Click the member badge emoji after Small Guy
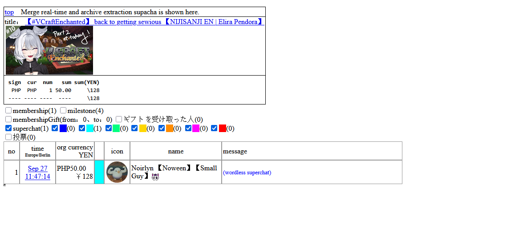 pyautogui.click(x=155, y=177)
